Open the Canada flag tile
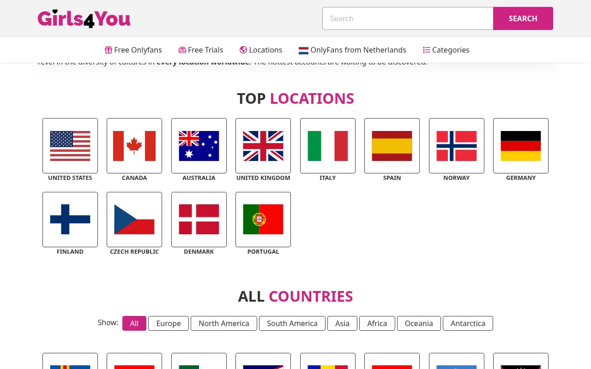This screenshot has height=369, width=591. coord(134,146)
